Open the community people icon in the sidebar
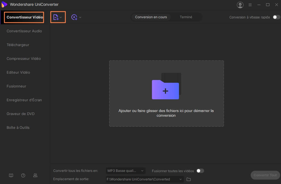Screen dimensions: 281x184 (35, 175)
